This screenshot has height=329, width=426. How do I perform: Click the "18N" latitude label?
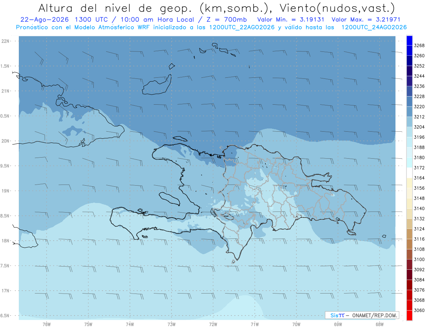pyautogui.click(x=5, y=241)
